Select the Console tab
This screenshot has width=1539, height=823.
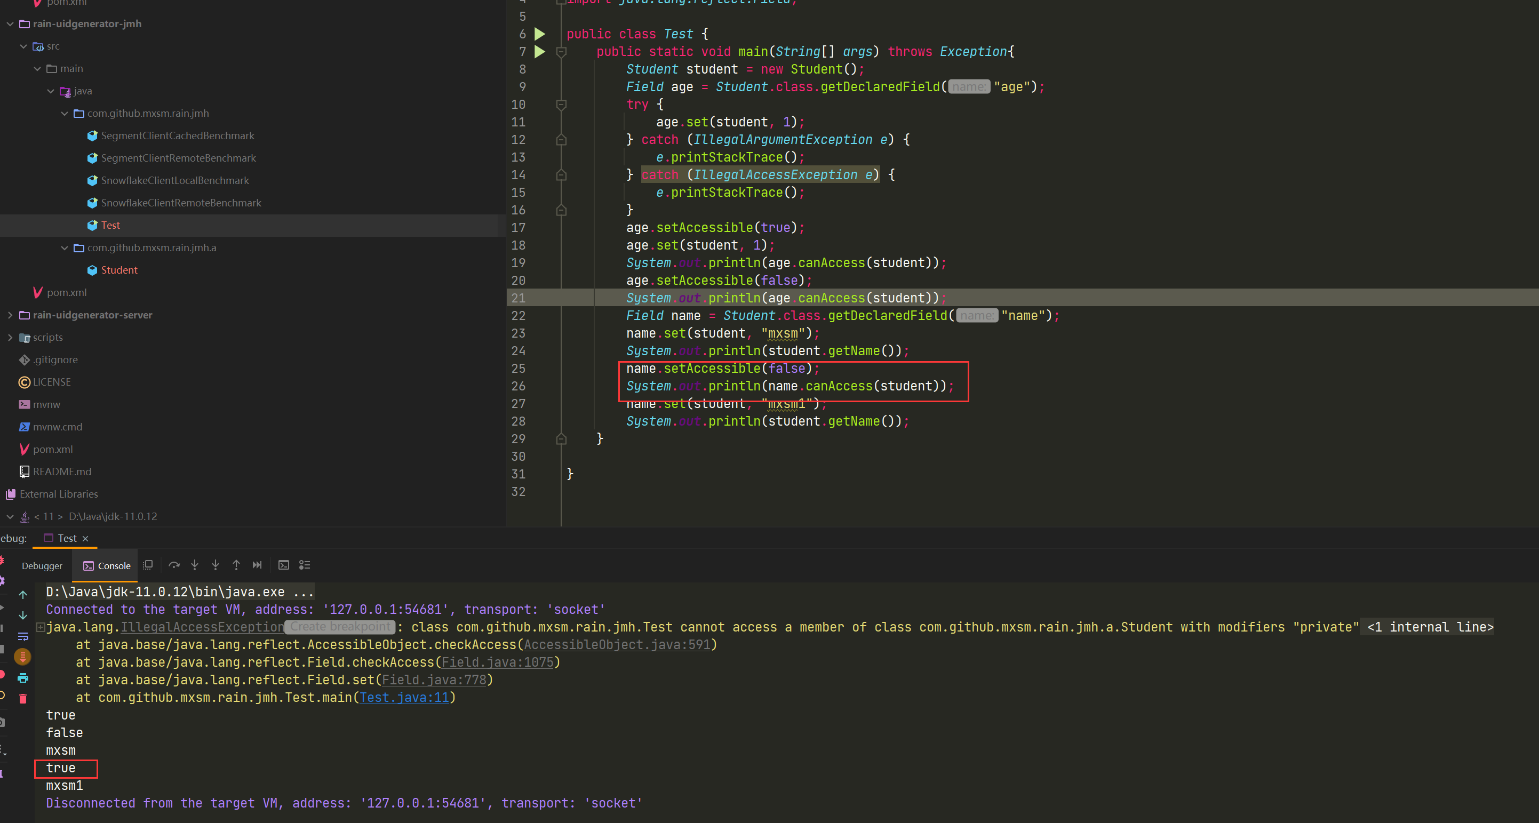pyautogui.click(x=107, y=566)
